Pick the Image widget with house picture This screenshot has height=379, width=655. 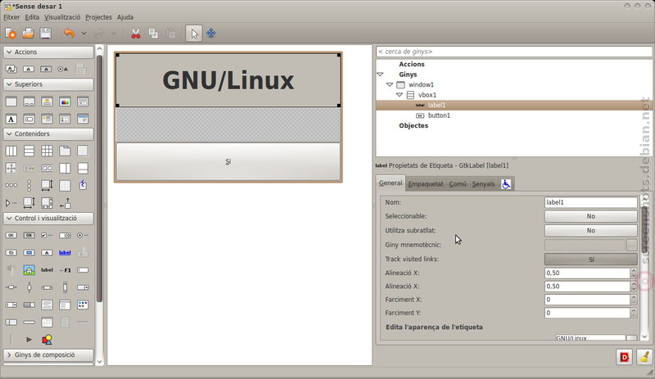(x=29, y=270)
